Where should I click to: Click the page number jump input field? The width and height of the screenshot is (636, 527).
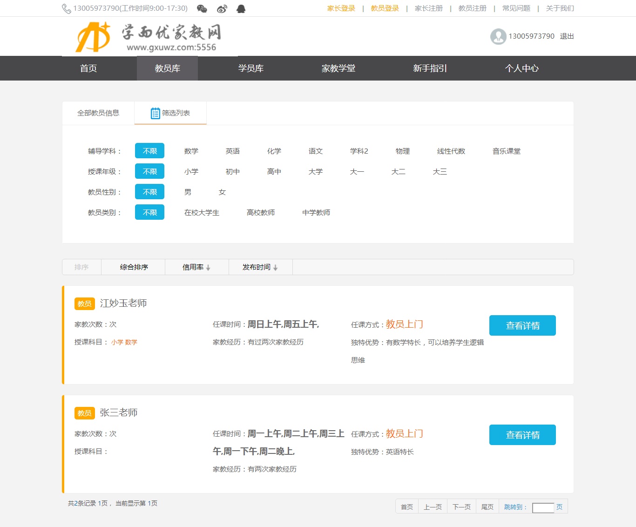[x=542, y=507]
